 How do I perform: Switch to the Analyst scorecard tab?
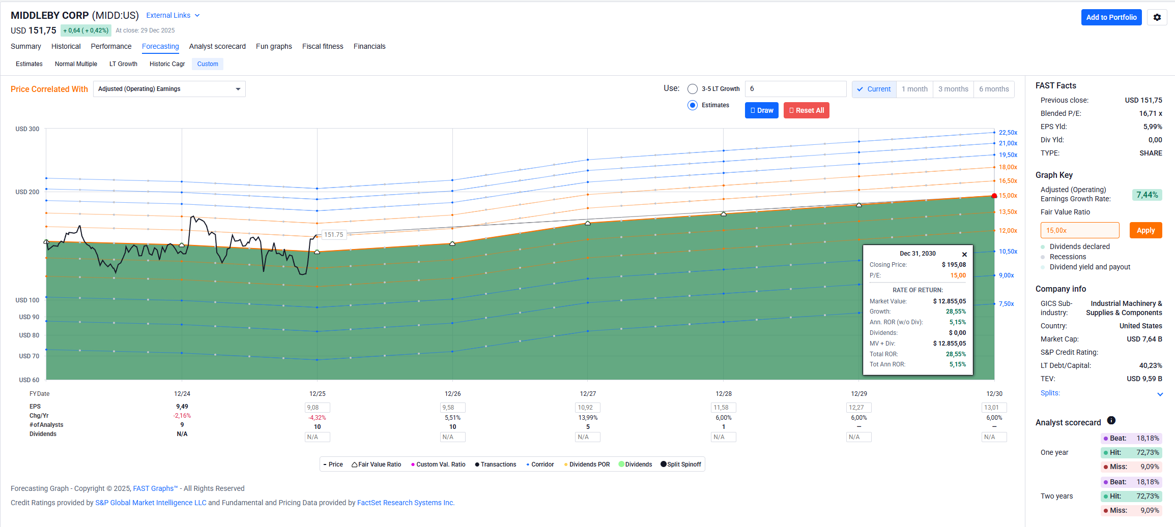pos(217,46)
